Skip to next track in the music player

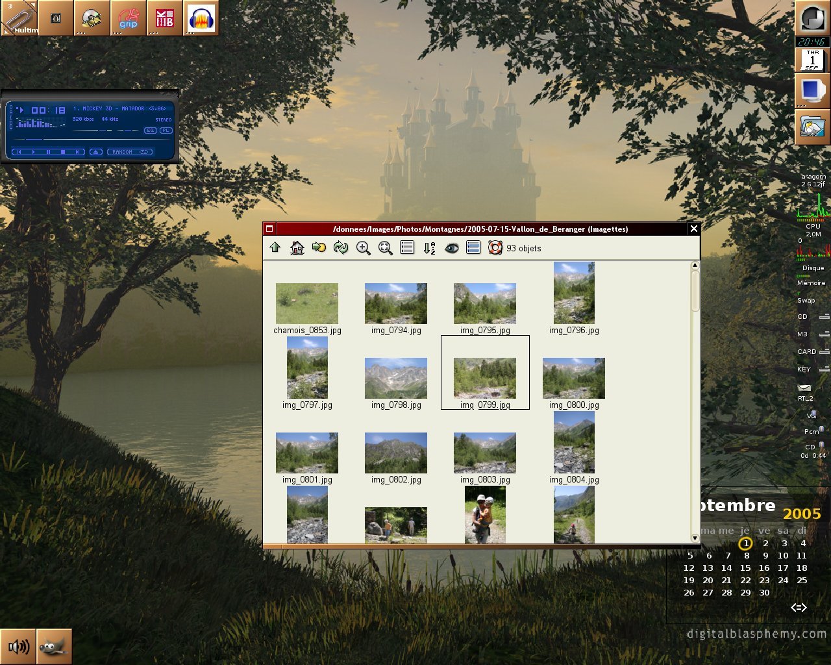pyautogui.click(x=77, y=152)
